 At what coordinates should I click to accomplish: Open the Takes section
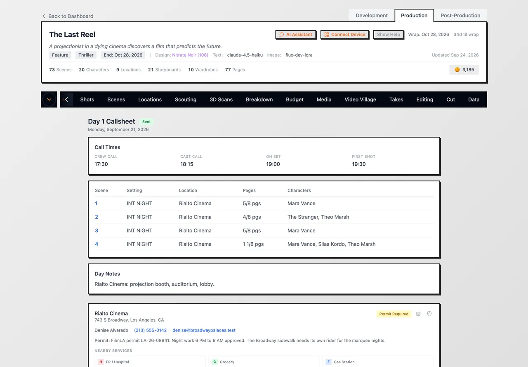(396, 99)
